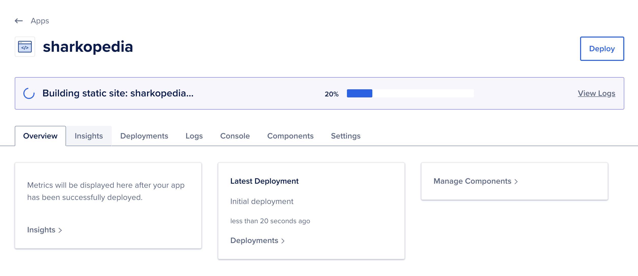Stay on the Overview tab
638x276 pixels.
click(40, 136)
